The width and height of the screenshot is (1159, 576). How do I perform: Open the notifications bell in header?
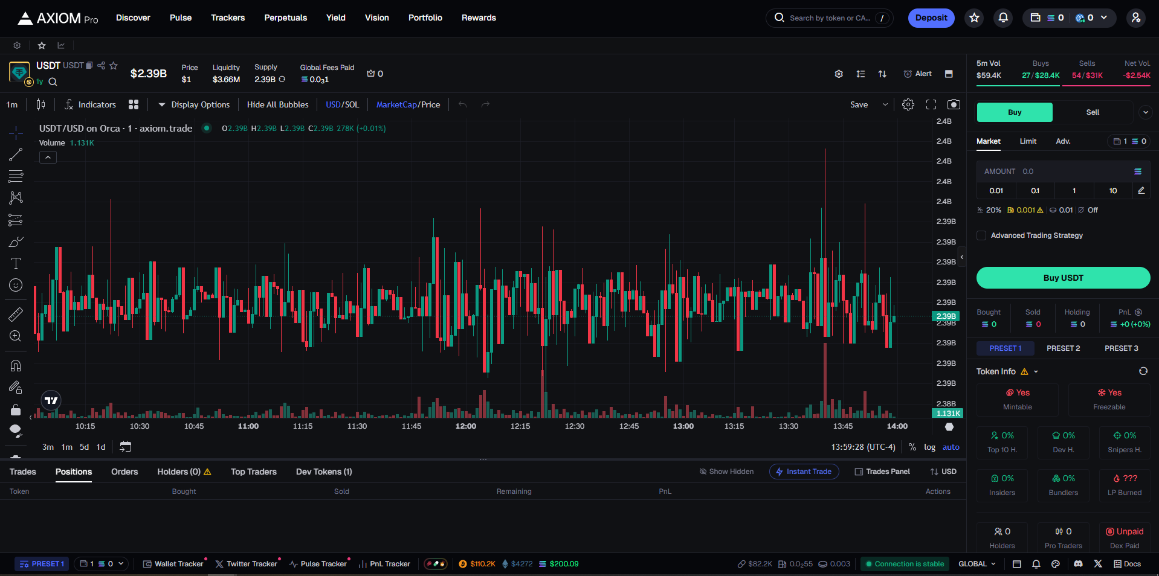(1003, 18)
